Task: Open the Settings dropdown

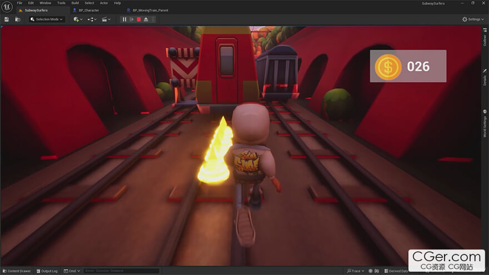Action: (x=473, y=19)
